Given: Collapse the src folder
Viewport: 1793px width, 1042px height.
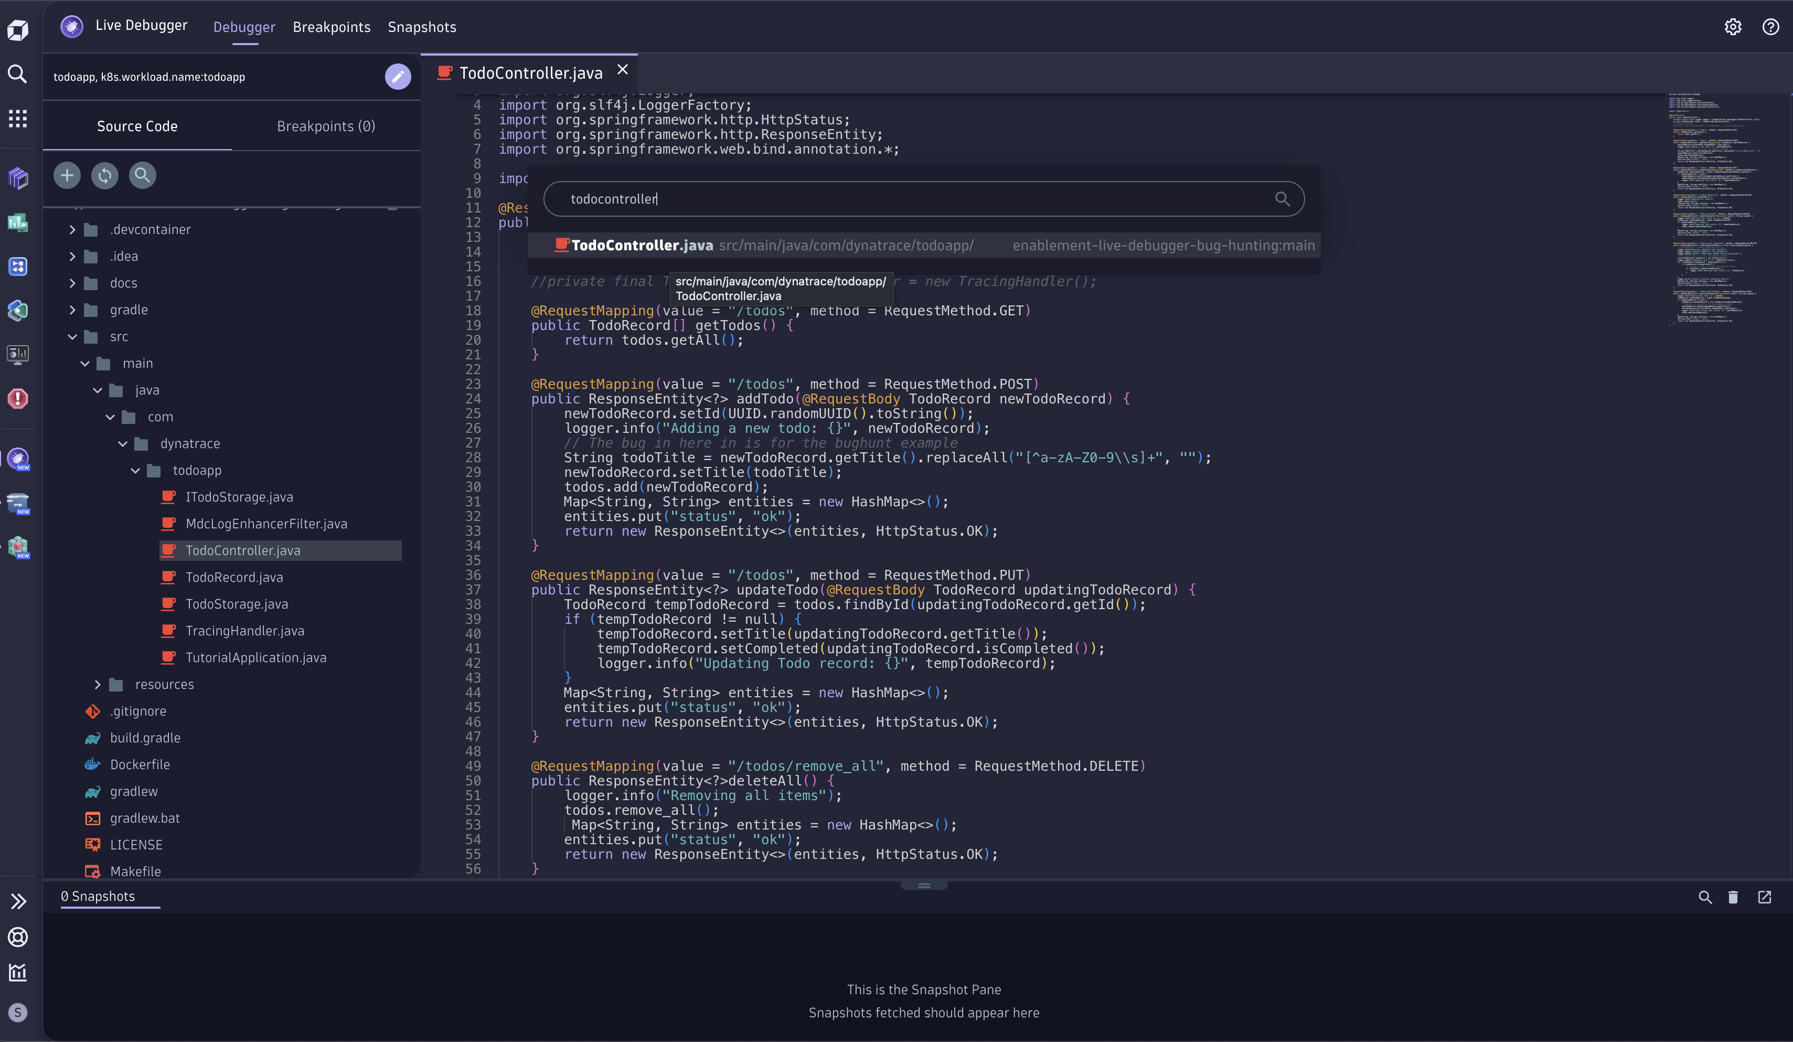Looking at the screenshot, I should pos(72,337).
